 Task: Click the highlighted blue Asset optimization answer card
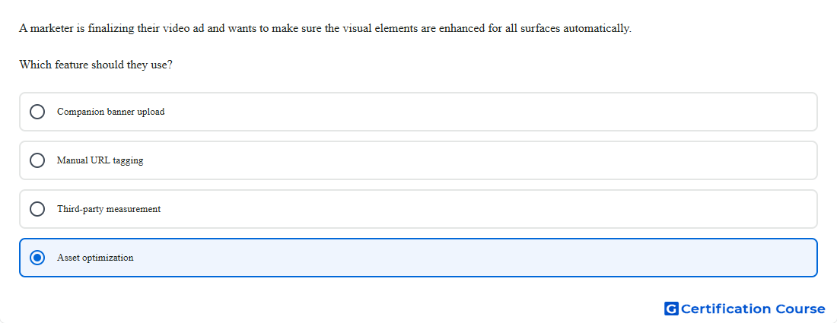pyautogui.click(x=418, y=258)
